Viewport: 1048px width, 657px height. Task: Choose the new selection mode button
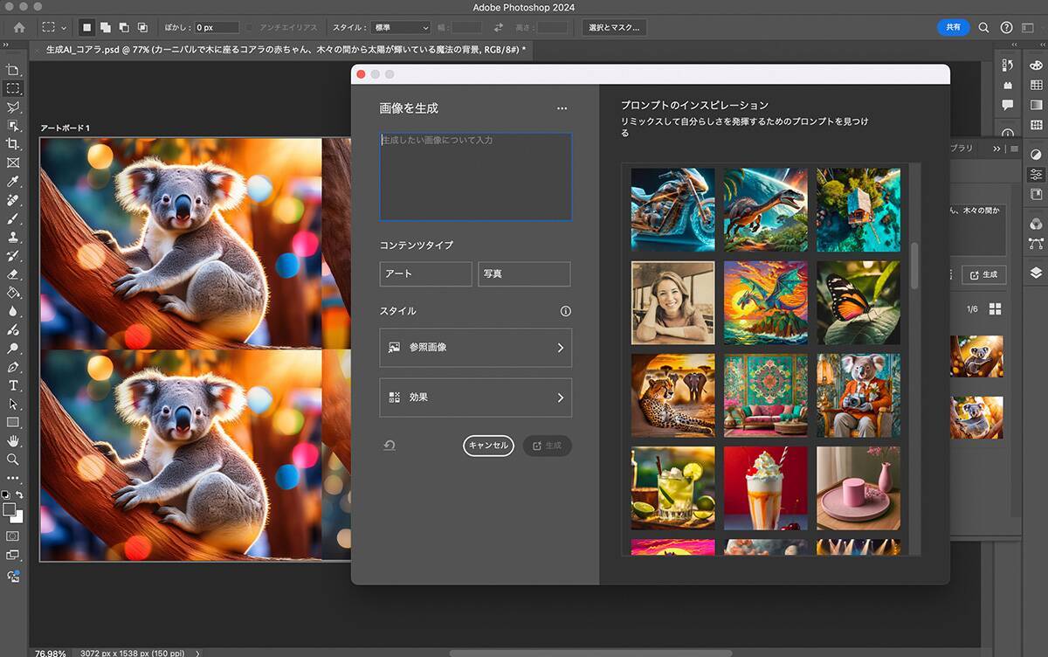(86, 28)
